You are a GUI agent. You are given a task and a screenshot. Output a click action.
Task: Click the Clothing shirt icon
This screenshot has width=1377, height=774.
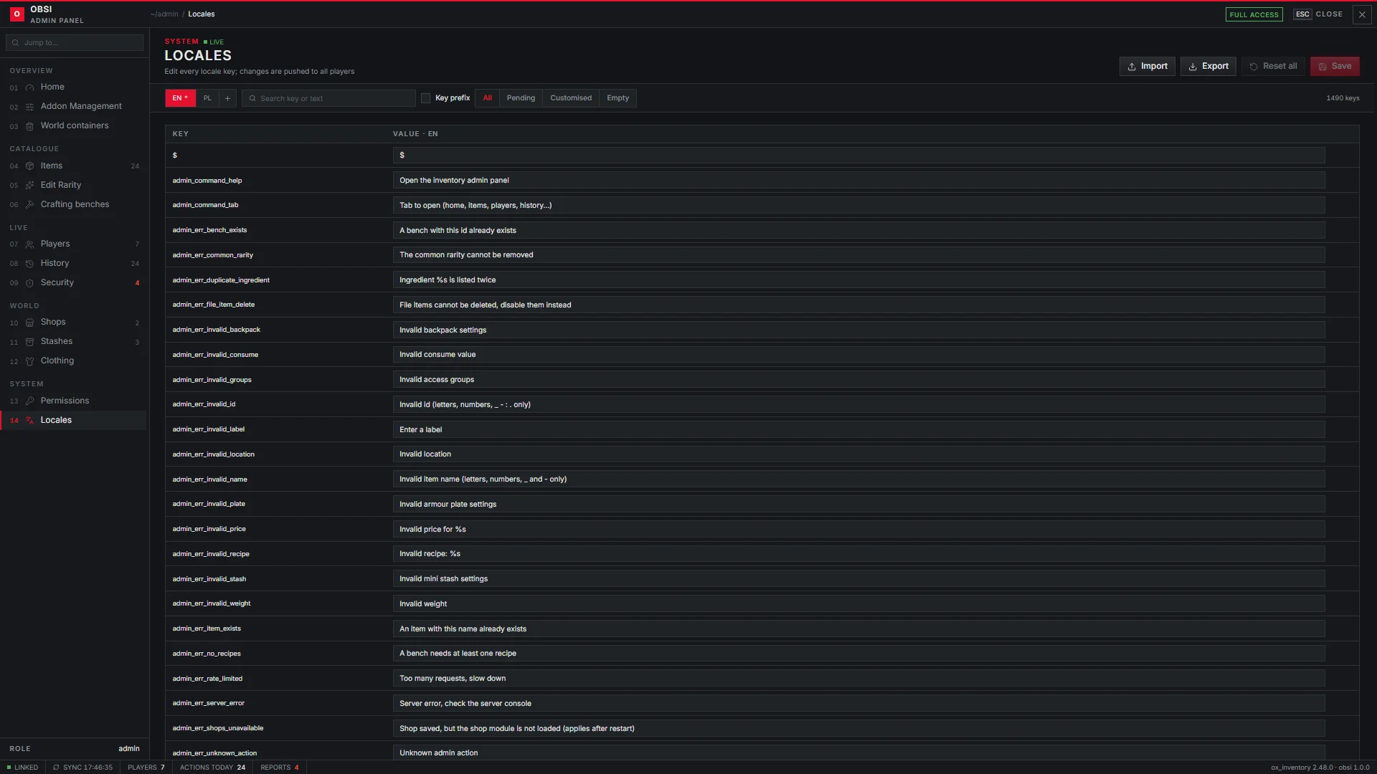[30, 361]
